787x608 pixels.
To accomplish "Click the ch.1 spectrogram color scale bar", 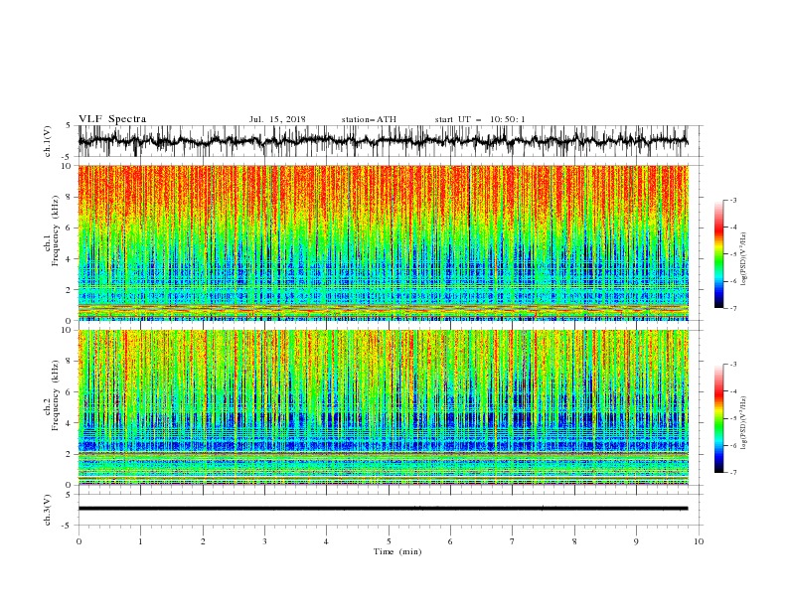I will point(718,253).
